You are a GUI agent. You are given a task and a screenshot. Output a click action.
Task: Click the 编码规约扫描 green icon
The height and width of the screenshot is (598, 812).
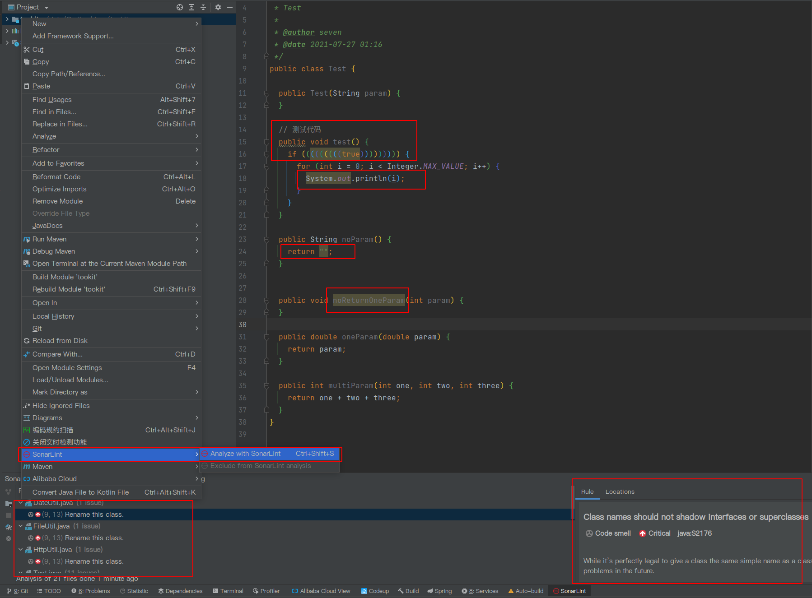click(27, 430)
